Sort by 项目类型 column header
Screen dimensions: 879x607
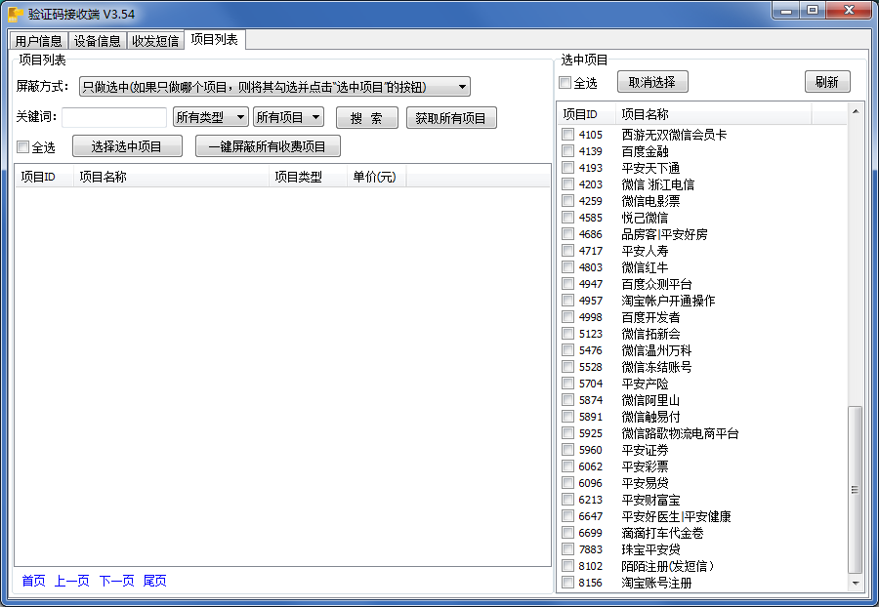[x=308, y=177]
